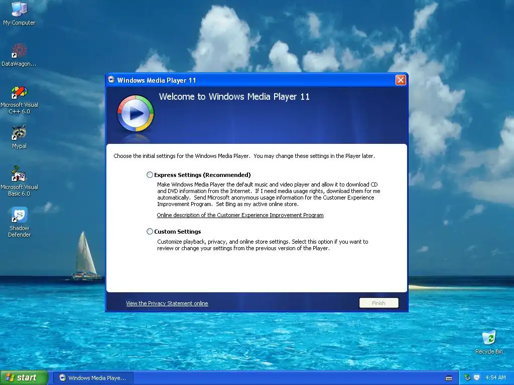Click the Welcome to Windows Media Player 11 heading
The width and height of the screenshot is (514, 385).
click(234, 97)
